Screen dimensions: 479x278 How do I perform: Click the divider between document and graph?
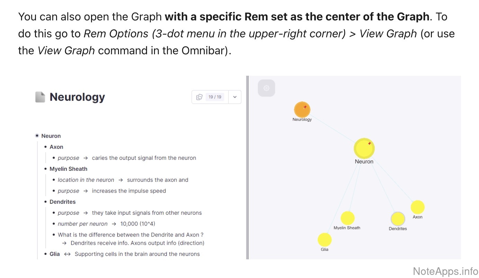pyautogui.click(x=247, y=167)
